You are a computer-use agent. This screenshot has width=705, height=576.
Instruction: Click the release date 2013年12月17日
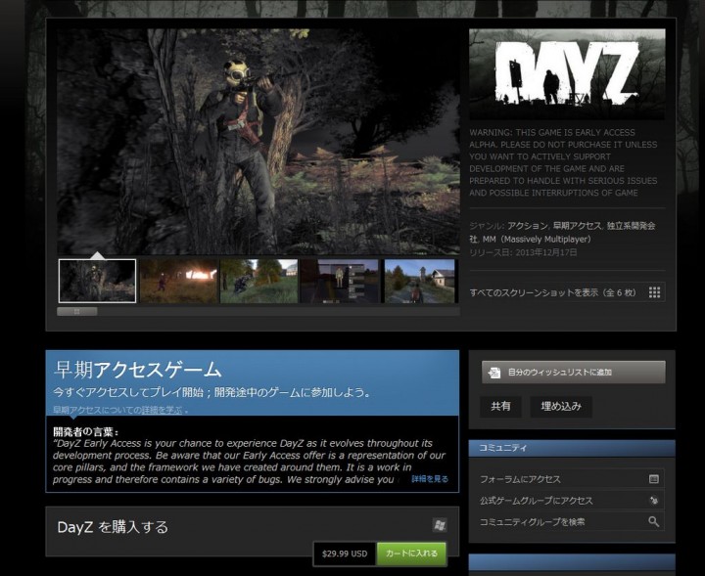pos(546,252)
